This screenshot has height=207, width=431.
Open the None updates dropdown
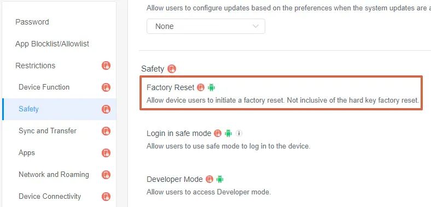[x=206, y=26]
